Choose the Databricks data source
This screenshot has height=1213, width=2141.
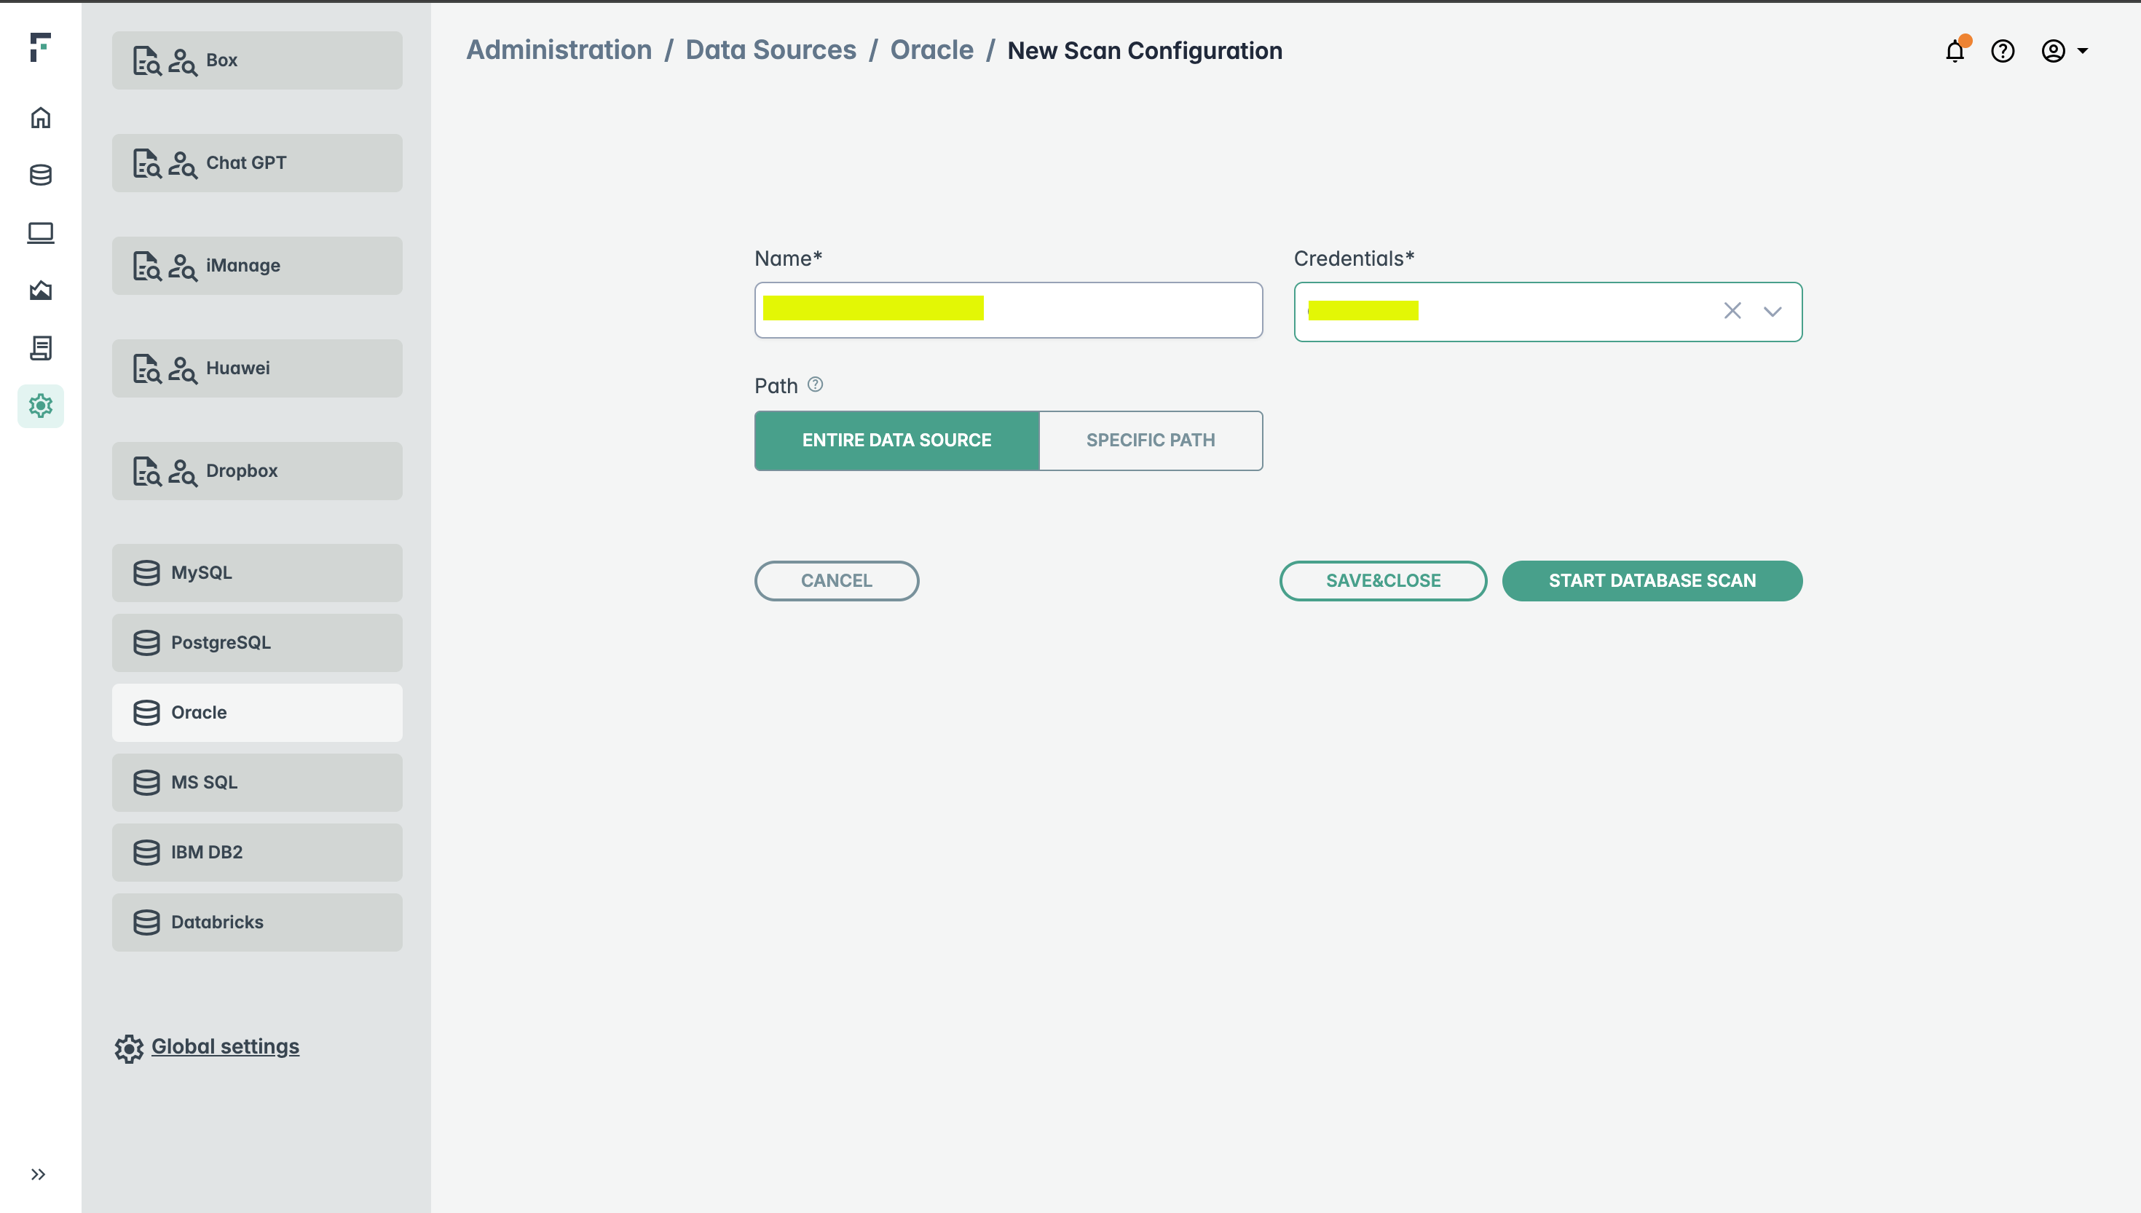(x=256, y=922)
